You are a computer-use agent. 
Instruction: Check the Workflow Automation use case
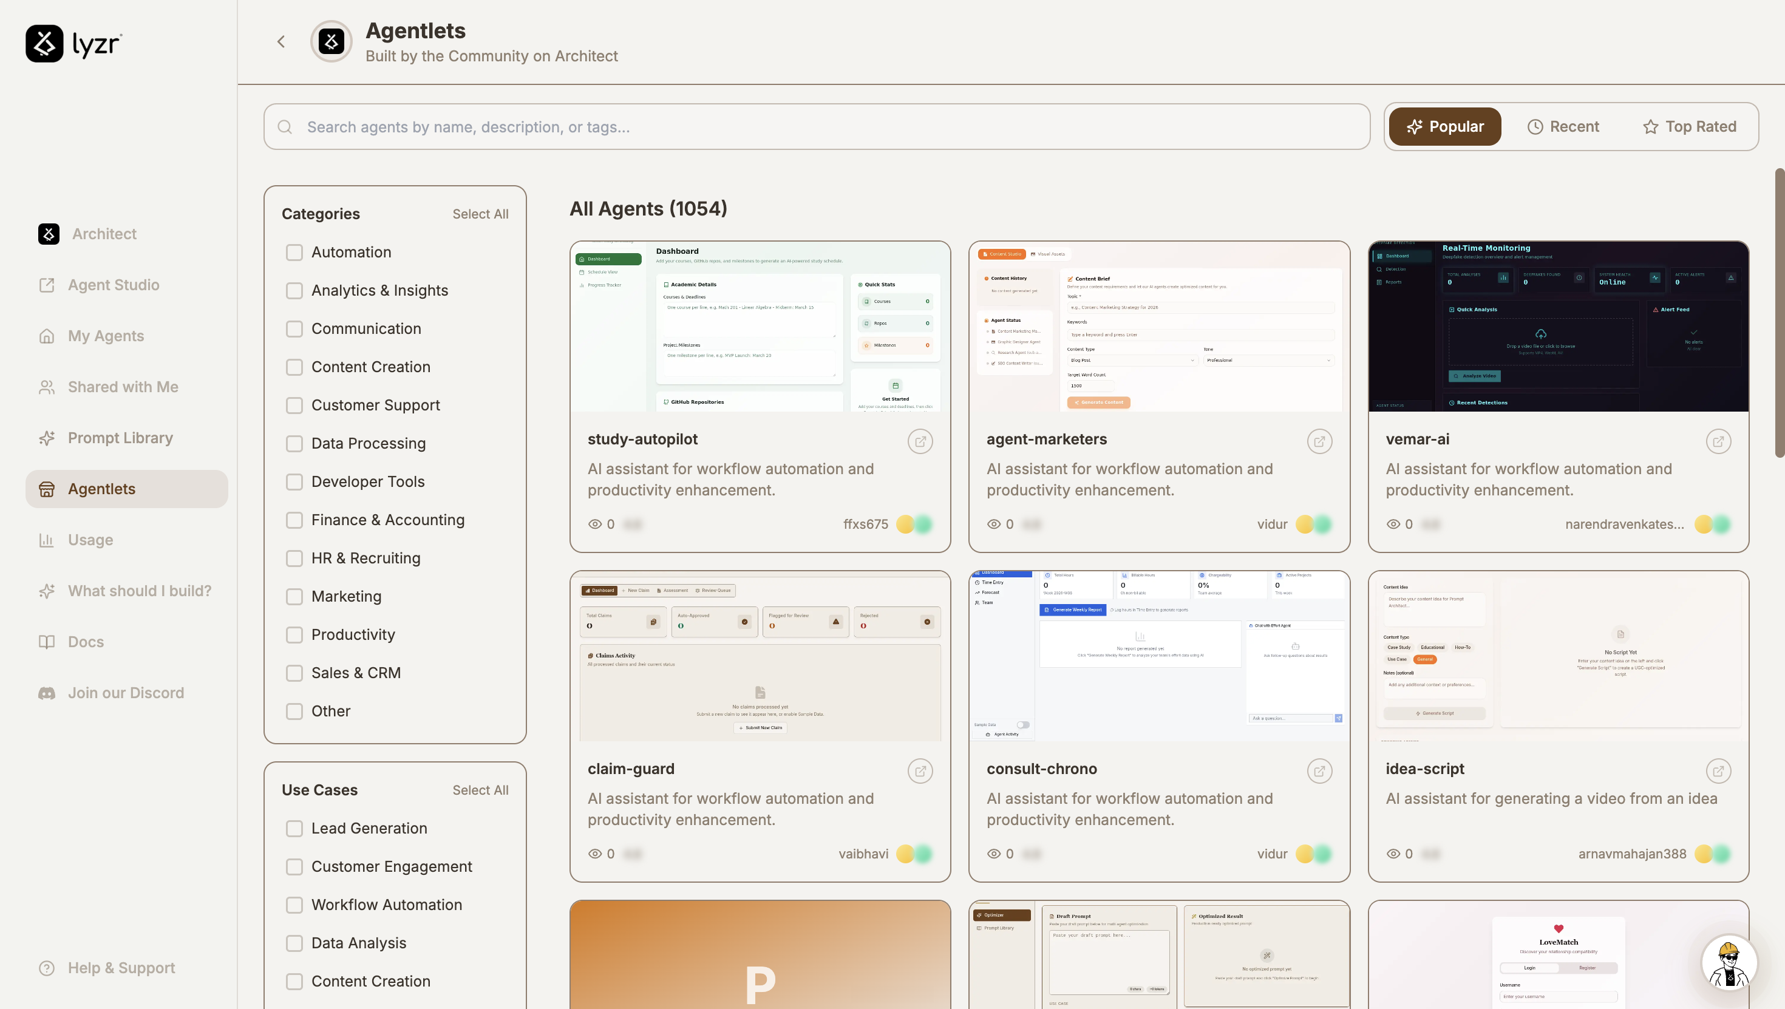(294, 905)
